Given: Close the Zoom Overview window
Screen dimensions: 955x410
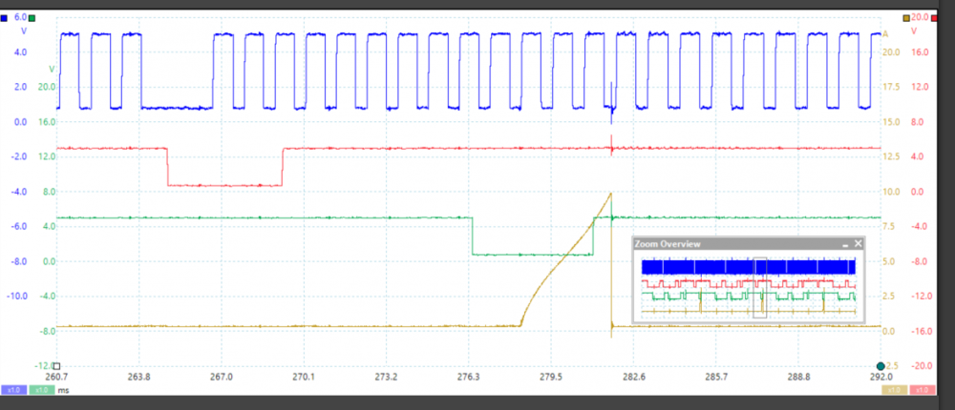Looking at the screenshot, I should (x=859, y=243).
